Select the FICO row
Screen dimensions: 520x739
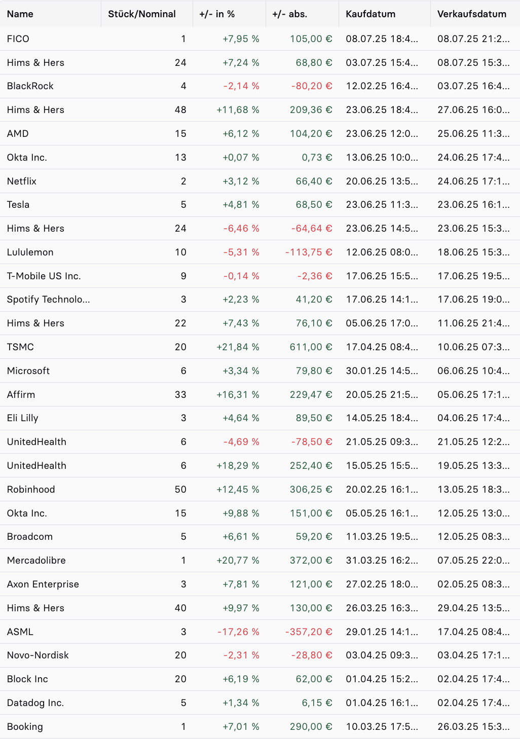[260, 39]
